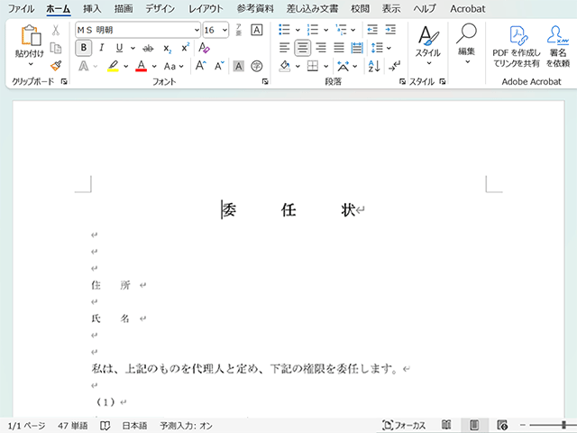Open Create PDF and share link
Screen dimensions: 577x433
[x=517, y=46]
